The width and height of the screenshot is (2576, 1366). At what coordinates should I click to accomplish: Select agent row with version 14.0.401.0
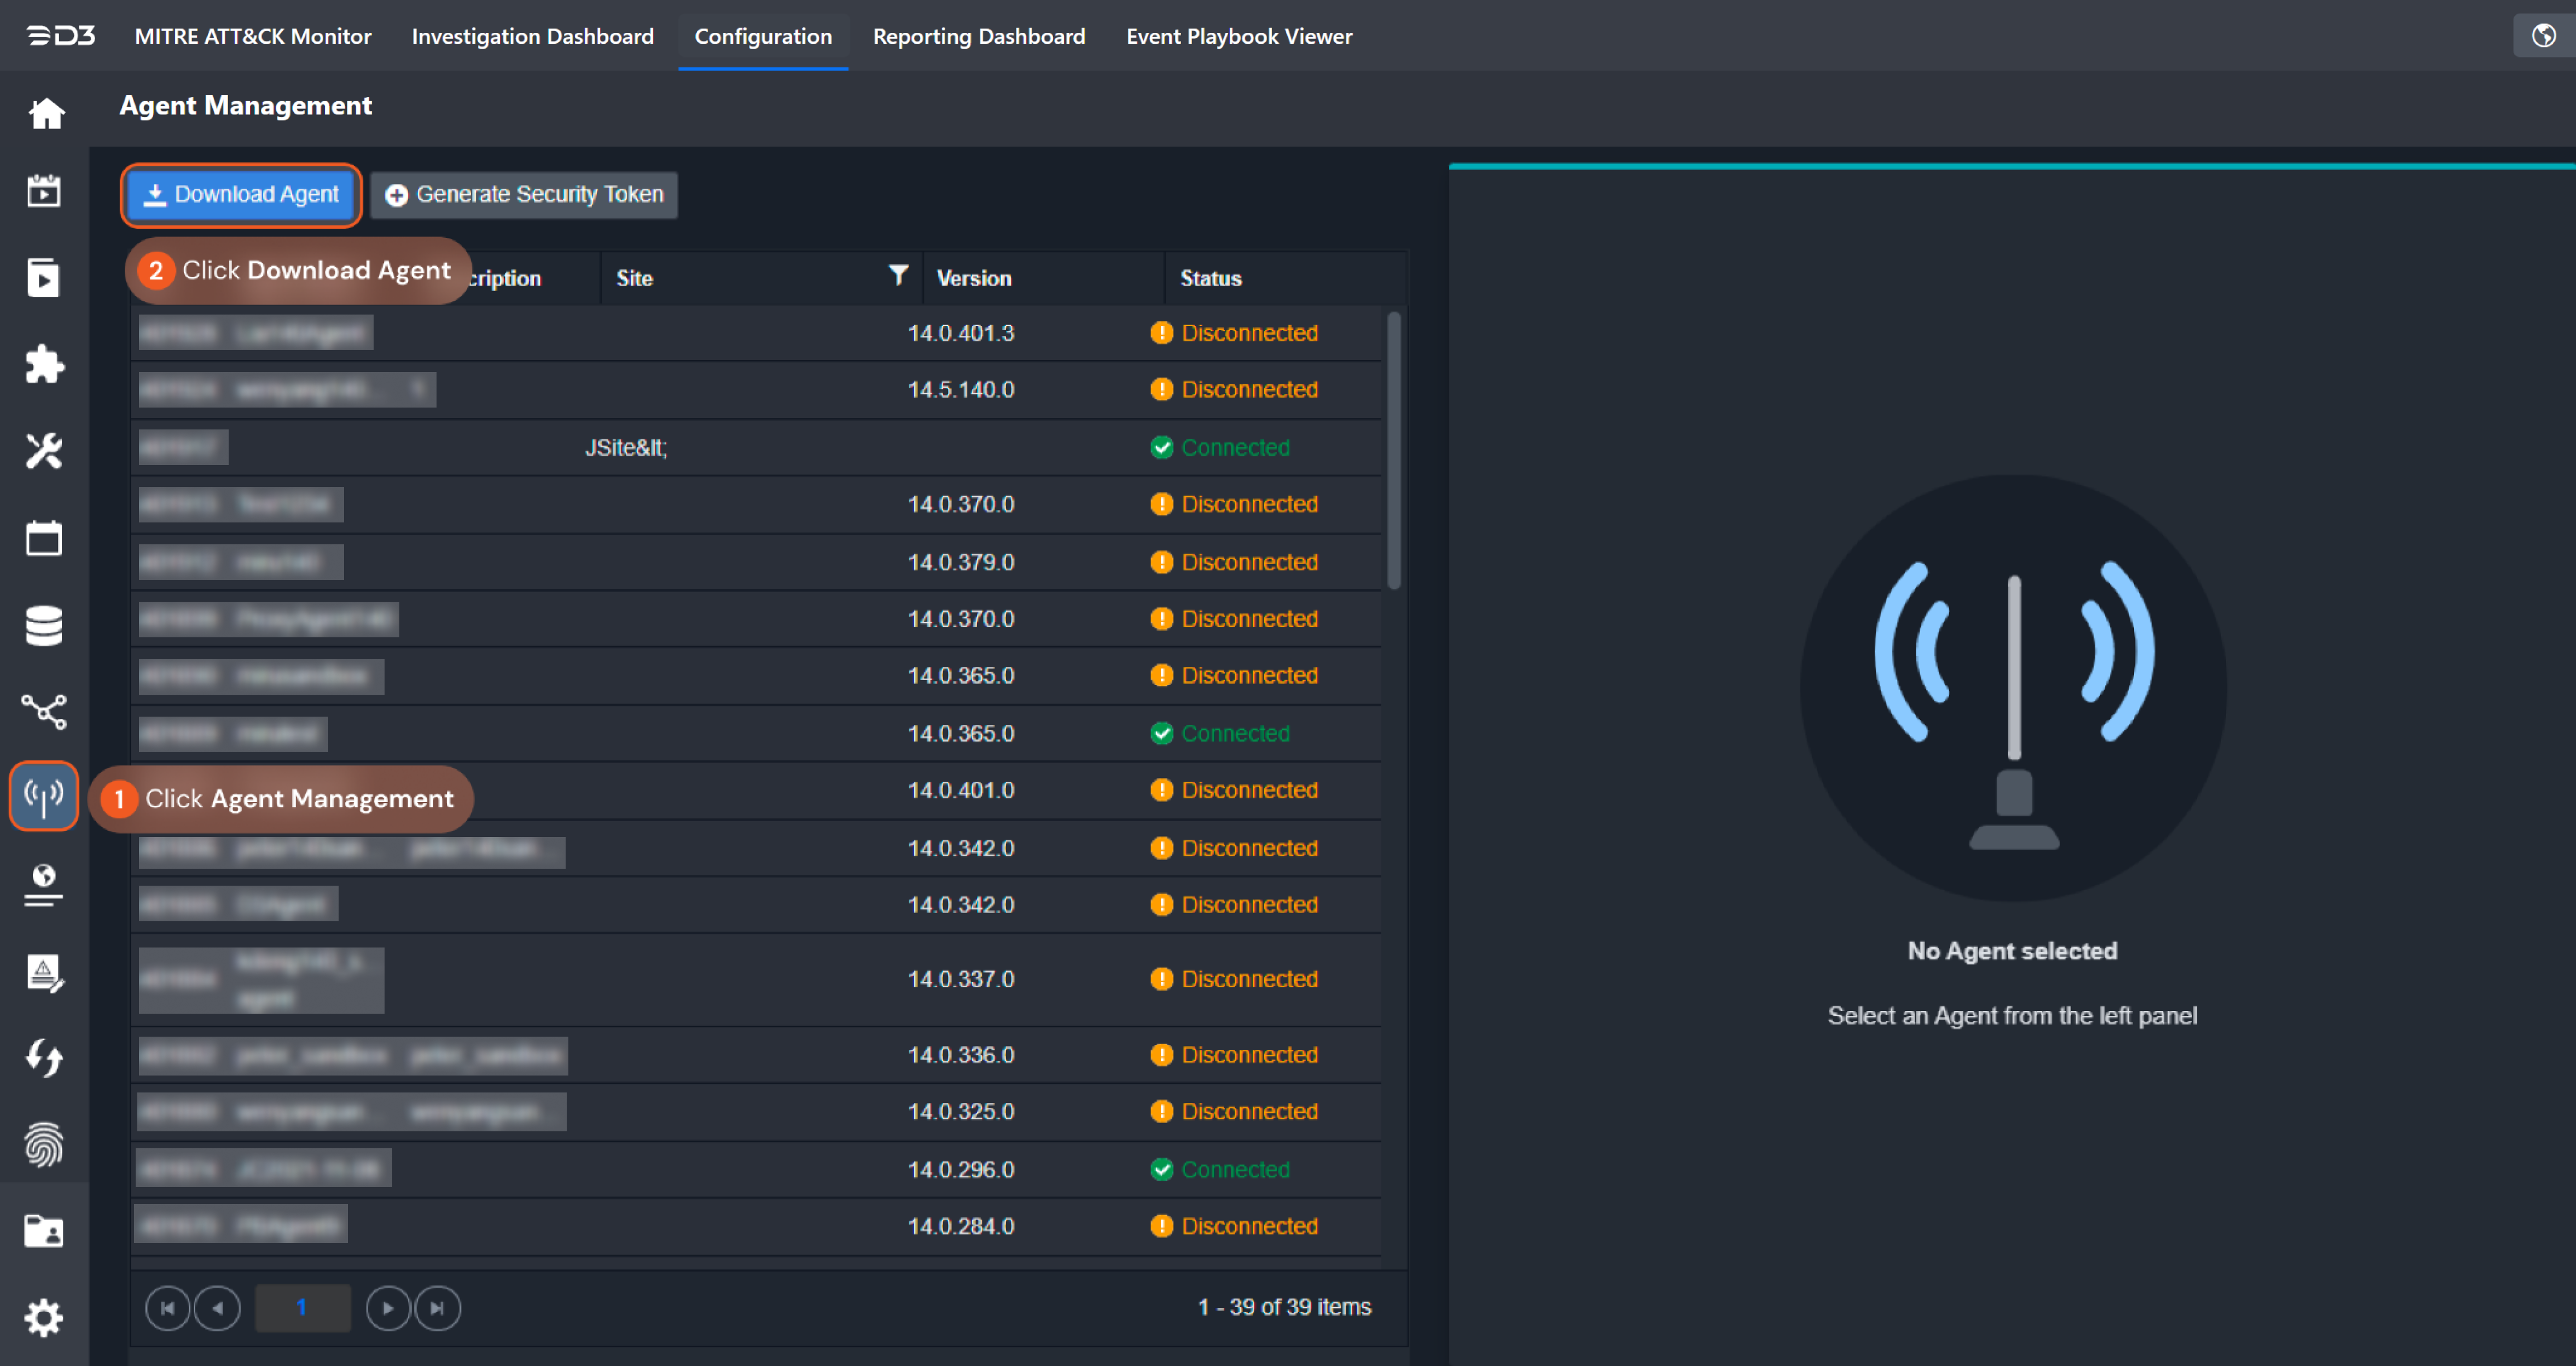click(x=756, y=790)
